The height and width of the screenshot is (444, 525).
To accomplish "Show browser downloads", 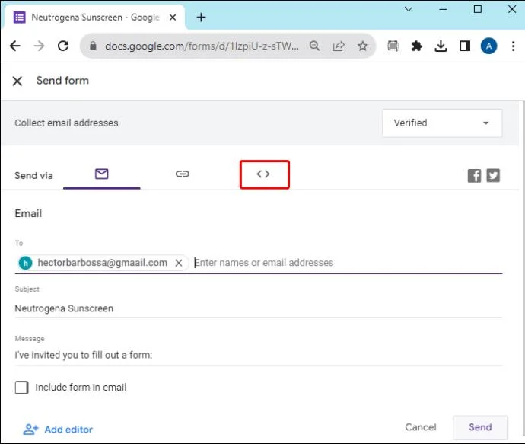I will point(441,46).
